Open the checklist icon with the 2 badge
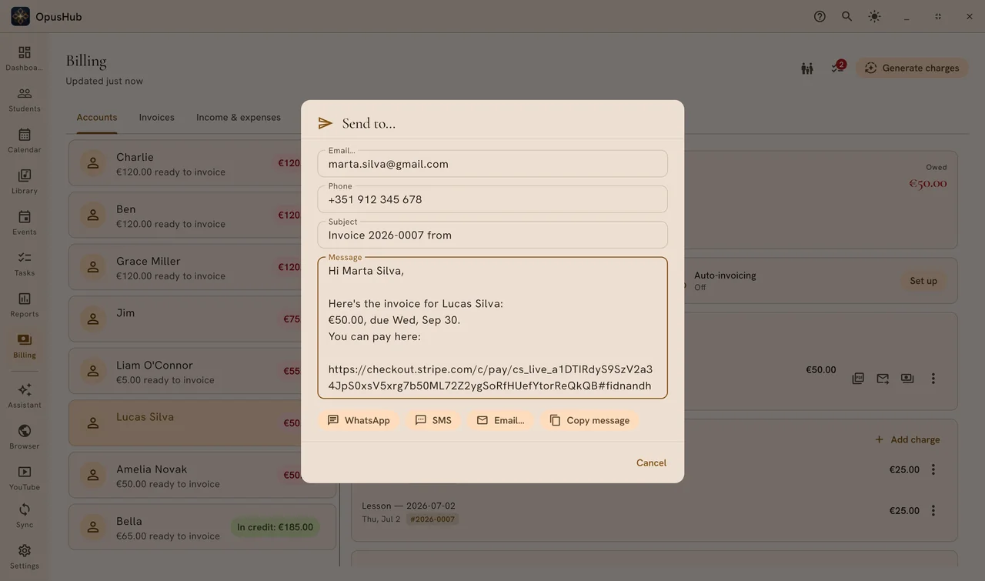 click(x=837, y=68)
